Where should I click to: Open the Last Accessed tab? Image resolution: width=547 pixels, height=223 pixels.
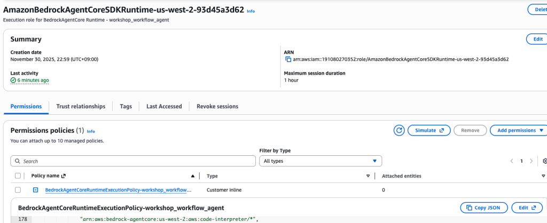click(x=164, y=106)
